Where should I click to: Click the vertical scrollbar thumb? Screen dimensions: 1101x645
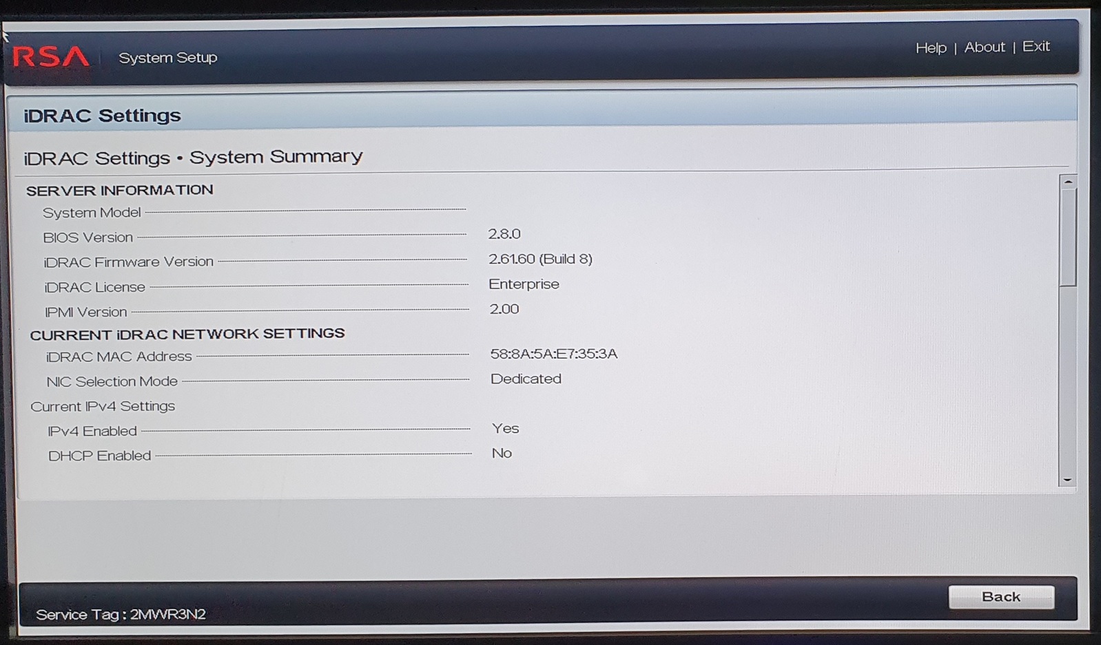[x=1068, y=237]
